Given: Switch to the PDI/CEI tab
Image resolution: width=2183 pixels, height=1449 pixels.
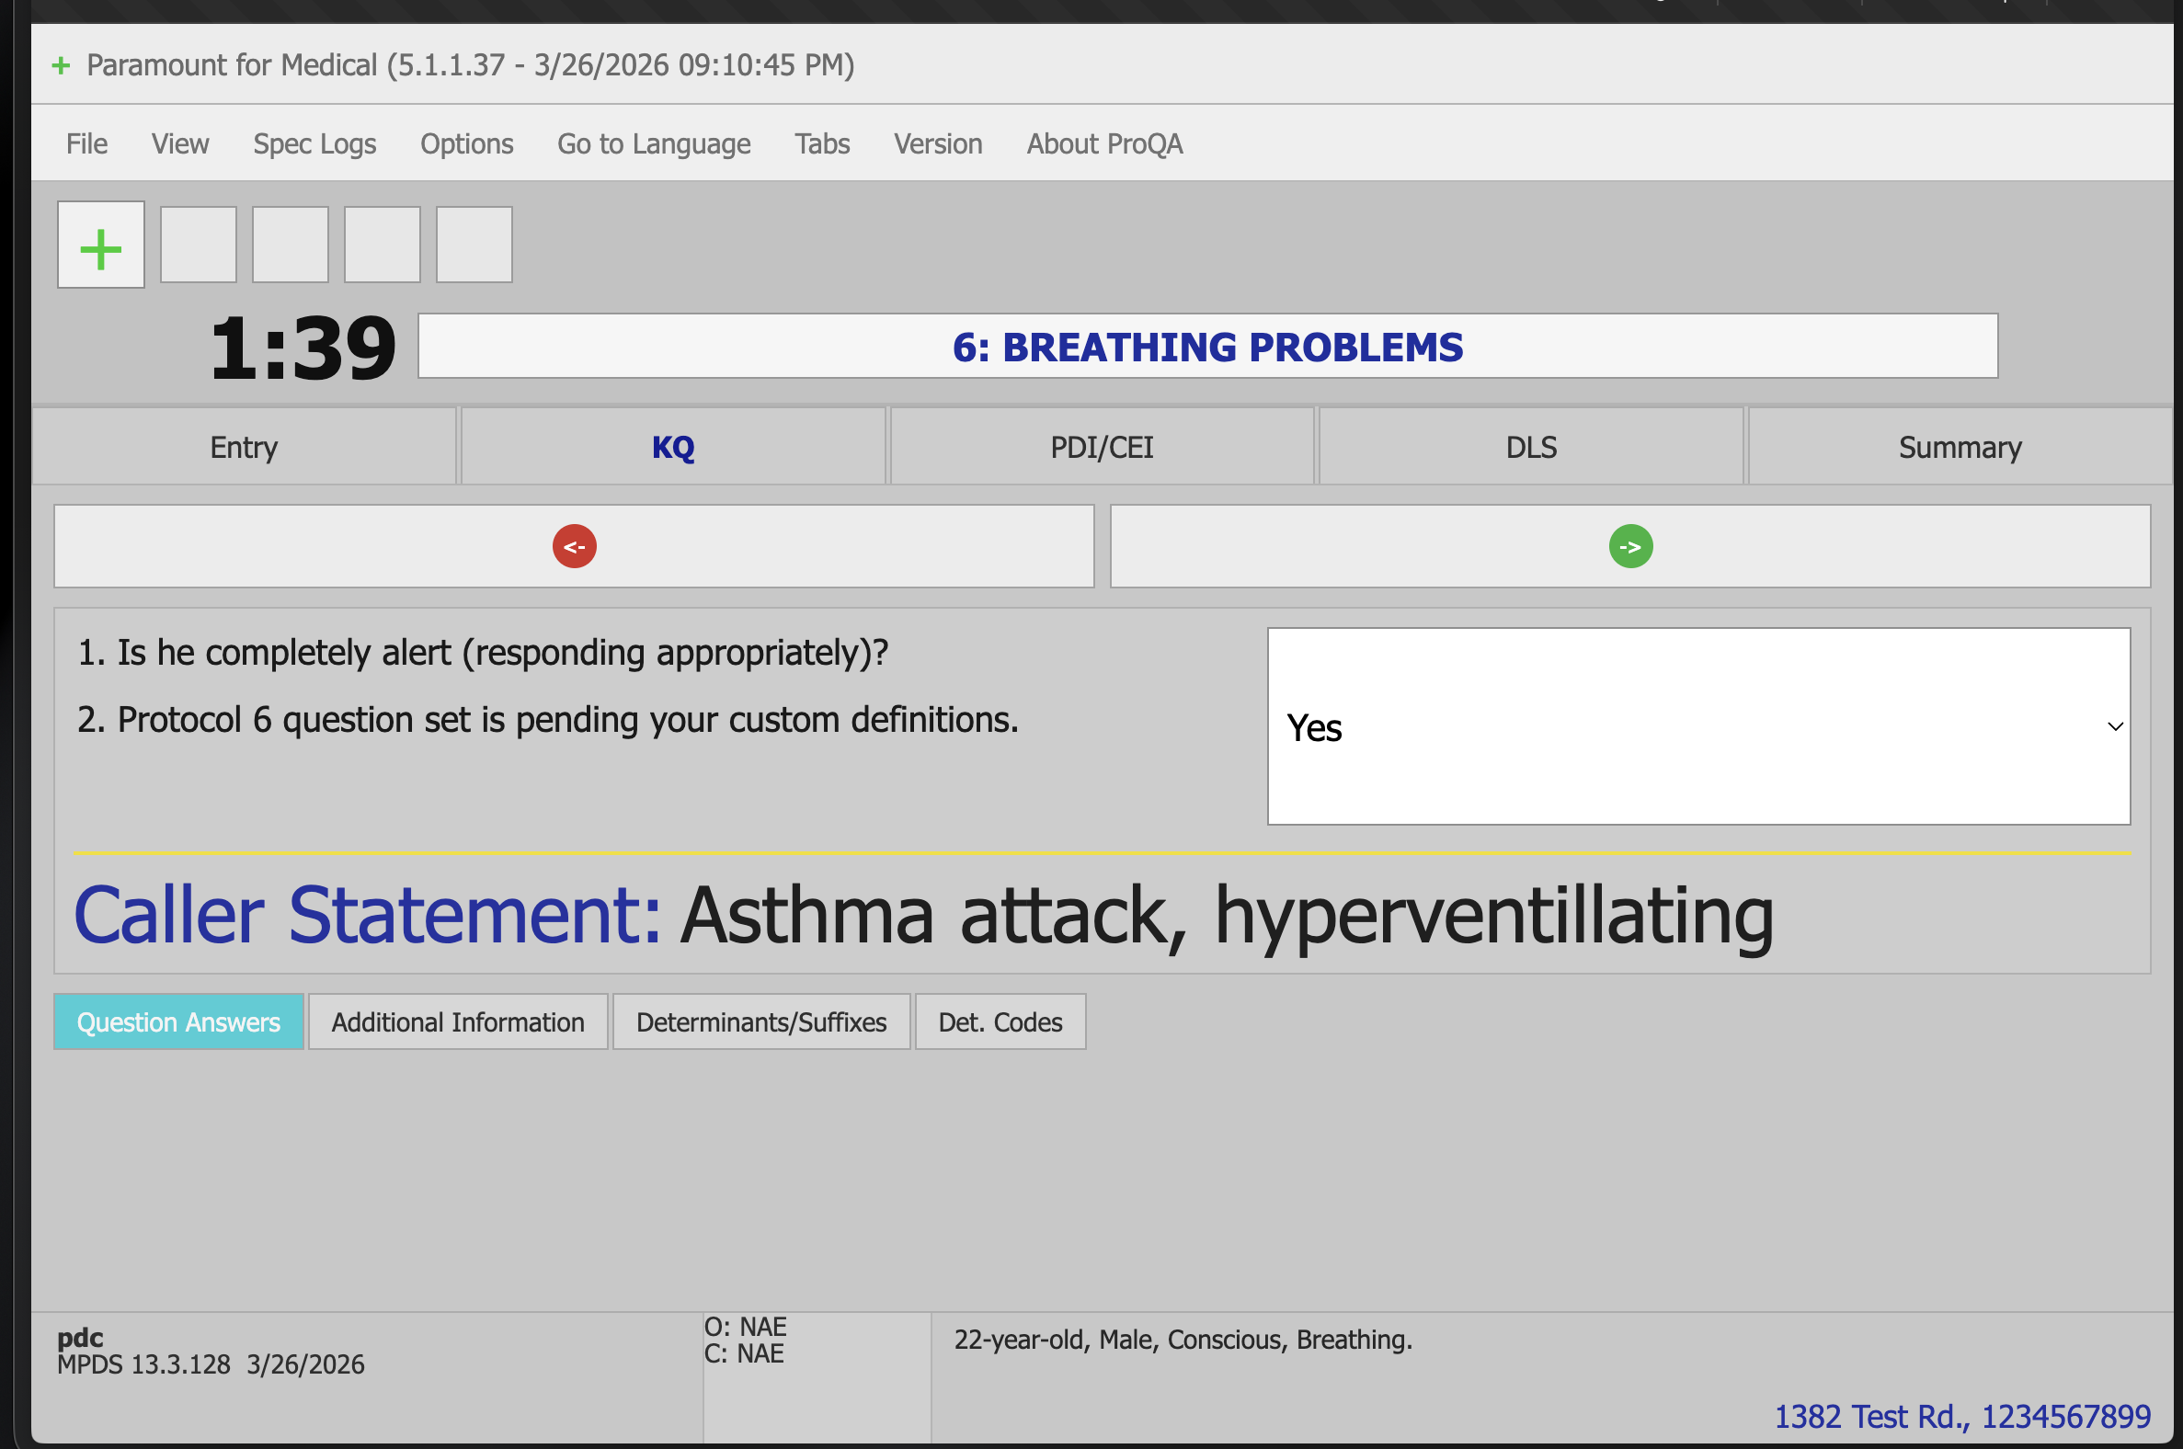Looking at the screenshot, I should pyautogui.click(x=1101, y=448).
